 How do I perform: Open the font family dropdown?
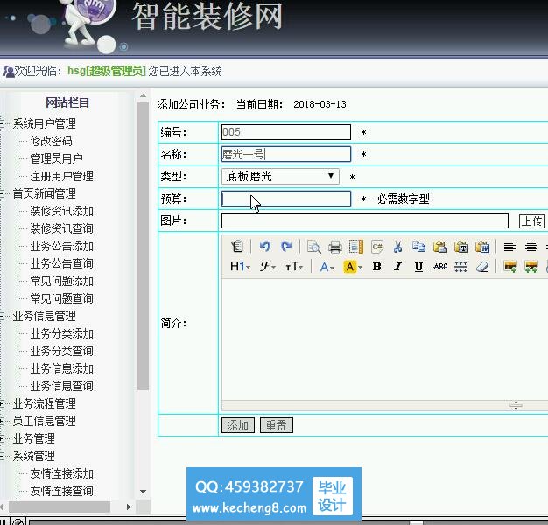(x=268, y=267)
